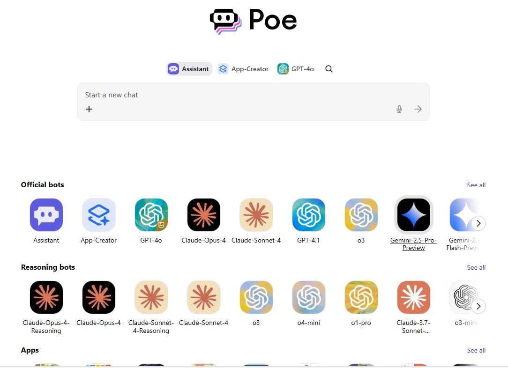Open the o4-mini reasoning bot

[x=309, y=297]
